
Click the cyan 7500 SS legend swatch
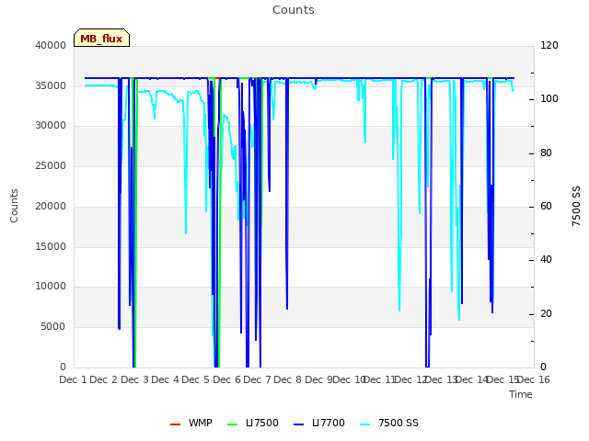(x=364, y=424)
